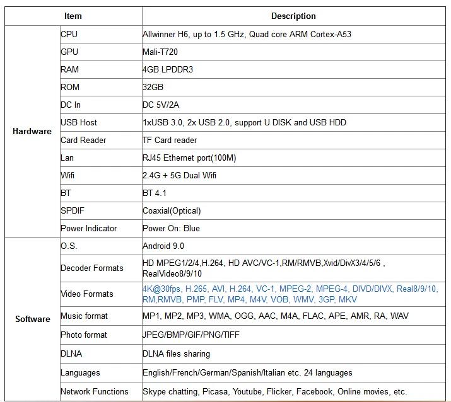Click the 'GPU' row label
This screenshot has width=451, height=402.
69,52
